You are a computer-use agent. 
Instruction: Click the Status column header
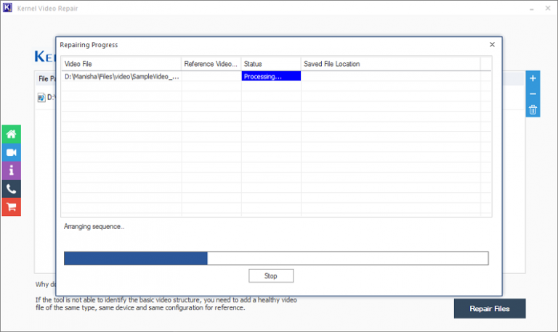[x=270, y=64]
